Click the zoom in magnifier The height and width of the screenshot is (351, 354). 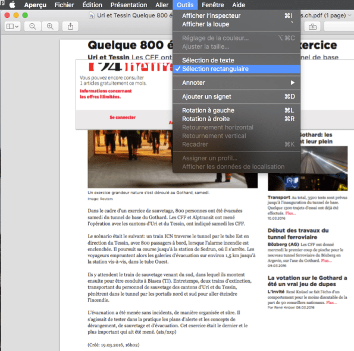point(50,26)
